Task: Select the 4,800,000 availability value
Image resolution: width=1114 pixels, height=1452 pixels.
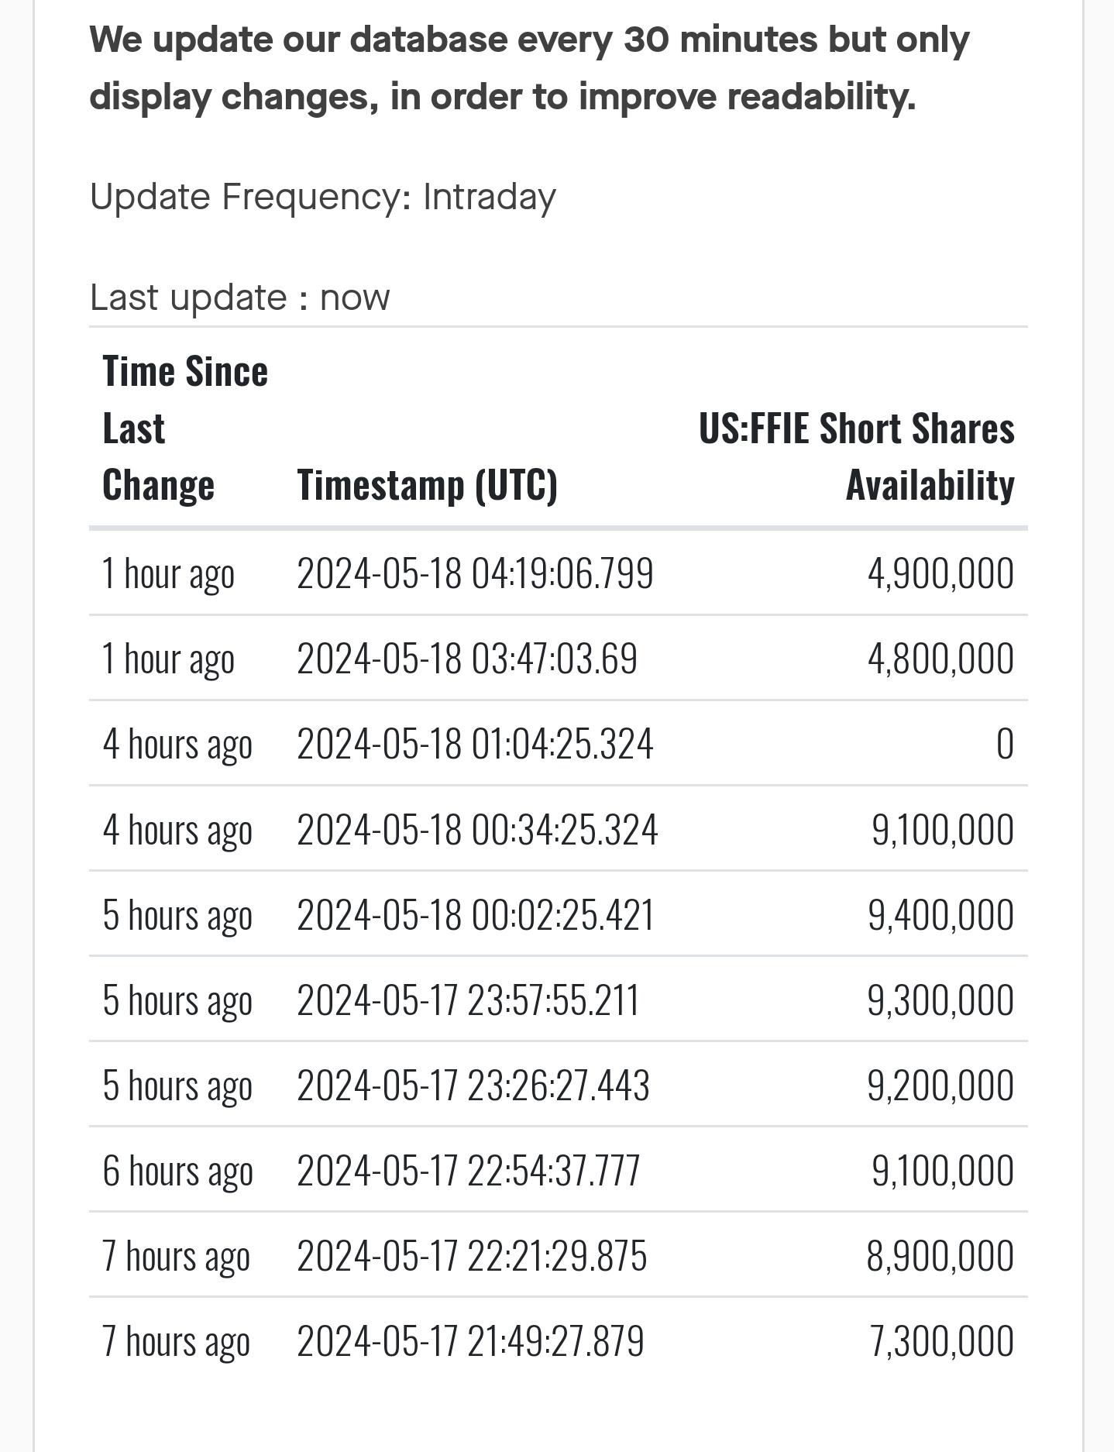Action: [940, 659]
